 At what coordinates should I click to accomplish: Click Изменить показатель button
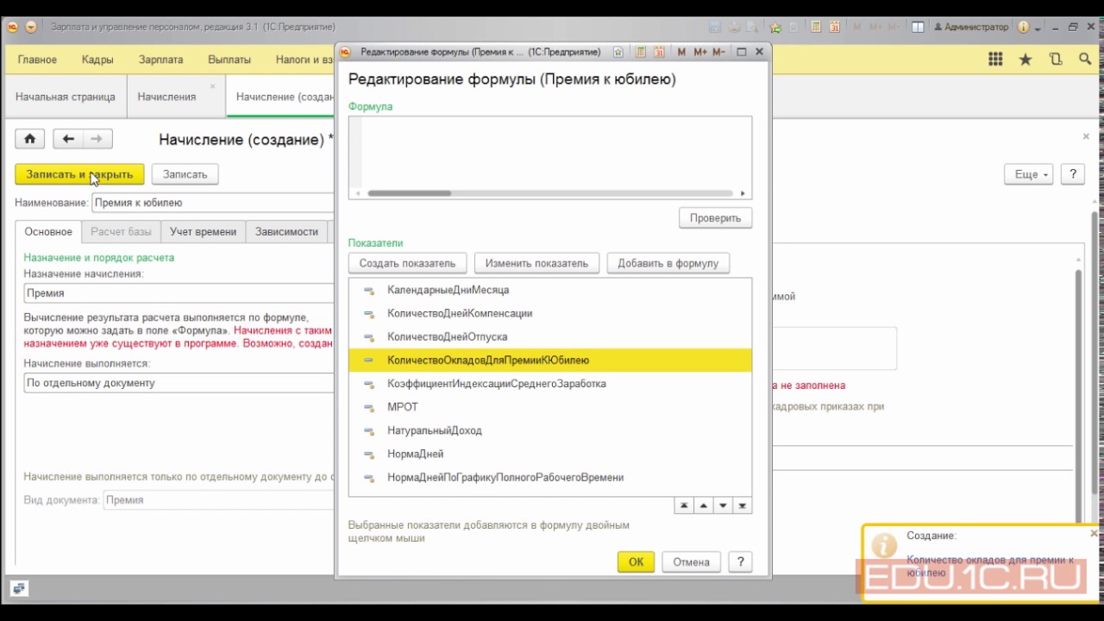[536, 263]
